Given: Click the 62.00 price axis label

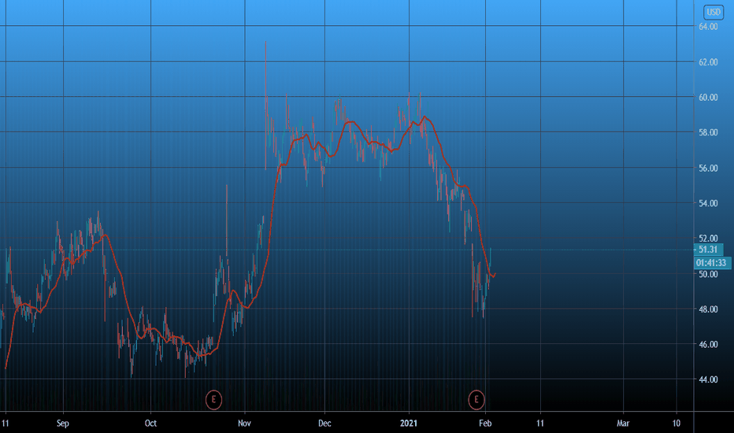Looking at the screenshot, I should coord(708,61).
